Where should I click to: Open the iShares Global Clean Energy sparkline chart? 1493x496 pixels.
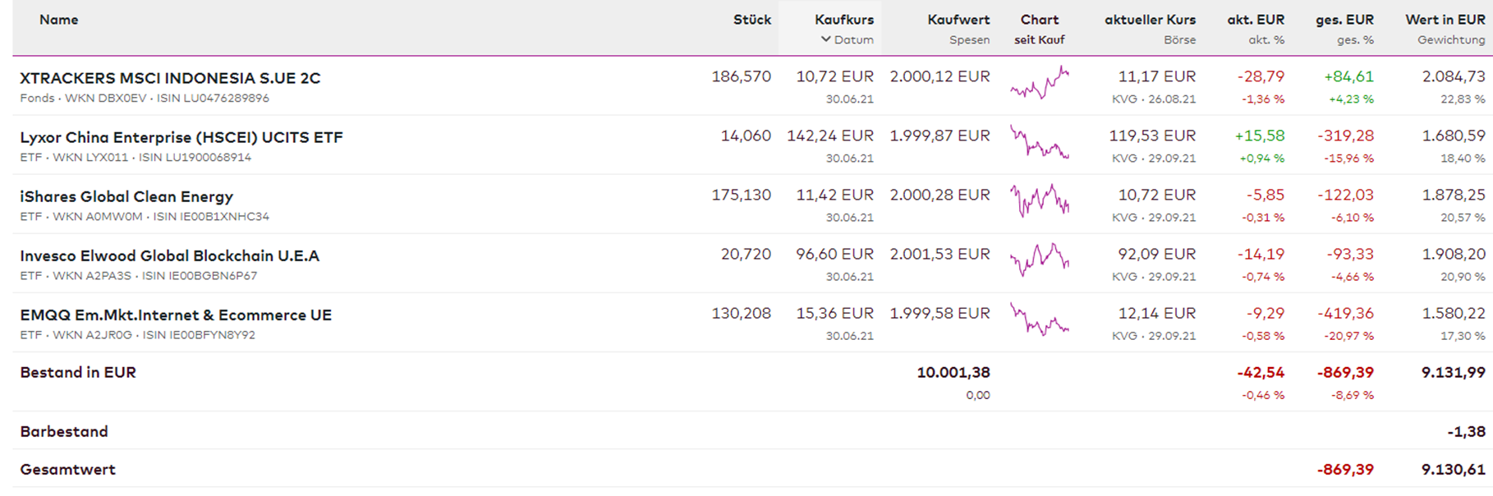1040,202
